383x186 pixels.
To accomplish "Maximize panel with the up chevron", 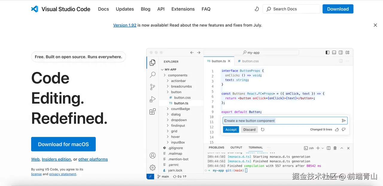I will click(x=342, y=148).
